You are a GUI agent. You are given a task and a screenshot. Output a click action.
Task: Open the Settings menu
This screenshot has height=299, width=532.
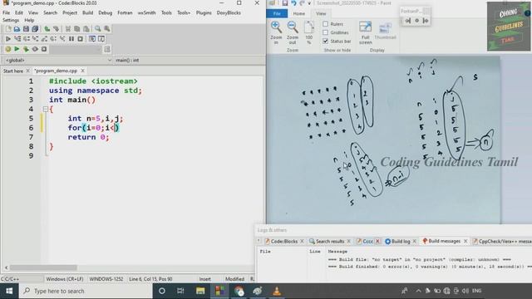point(11,20)
